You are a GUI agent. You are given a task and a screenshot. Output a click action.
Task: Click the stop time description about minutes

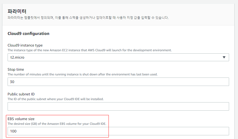pyautogui.click(x=83, y=74)
